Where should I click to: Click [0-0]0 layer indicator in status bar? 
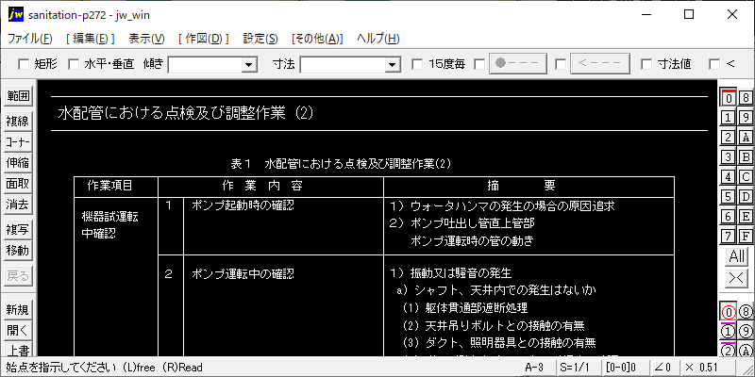[x=625, y=368]
